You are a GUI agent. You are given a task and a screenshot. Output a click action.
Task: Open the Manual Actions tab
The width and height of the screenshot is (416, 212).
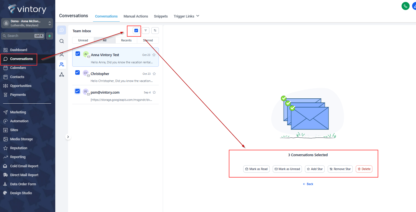coord(136,16)
